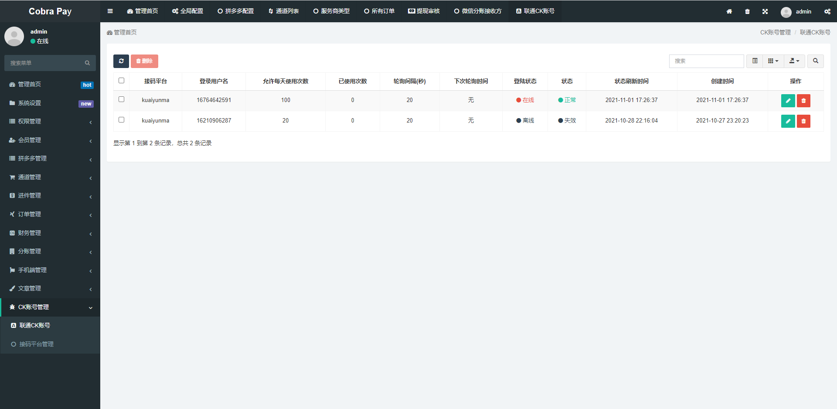This screenshot has width=837, height=409.
Task: Check the row for user 16764642591
Action: (x=121, y=99)
